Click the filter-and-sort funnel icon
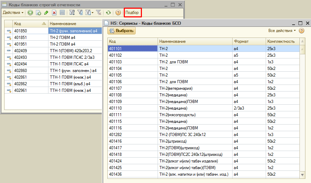 click(72, 13)
